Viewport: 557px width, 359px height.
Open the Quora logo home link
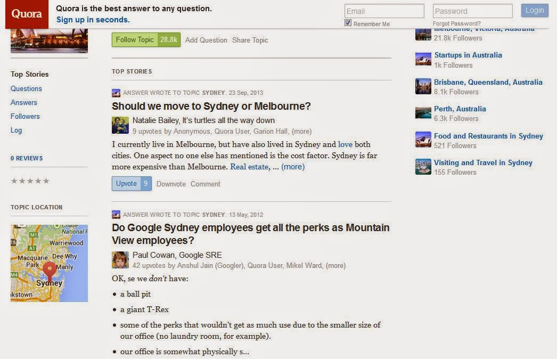[27, 14]
